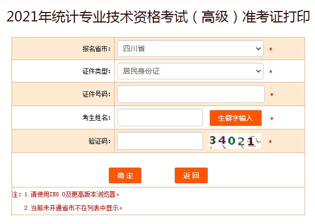Viewport: 315px width, 224px height.
Task: Select the 验证码 captcha text box
Action: pos(160,141)
